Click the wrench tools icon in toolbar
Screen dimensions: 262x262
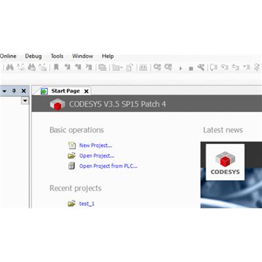coord(201,67)
